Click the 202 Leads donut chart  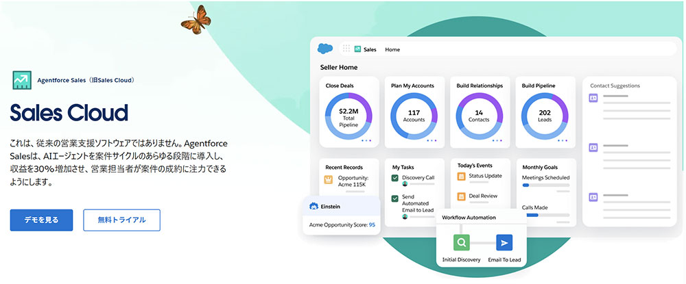tap(545, 114)
